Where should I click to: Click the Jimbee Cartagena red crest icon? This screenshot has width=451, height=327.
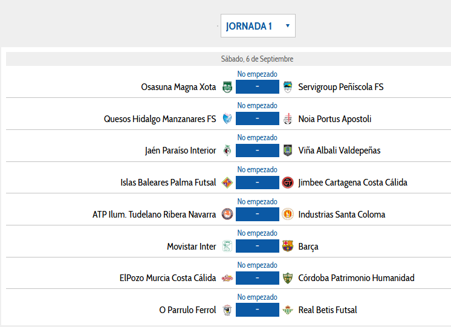(x=288, y=183)
